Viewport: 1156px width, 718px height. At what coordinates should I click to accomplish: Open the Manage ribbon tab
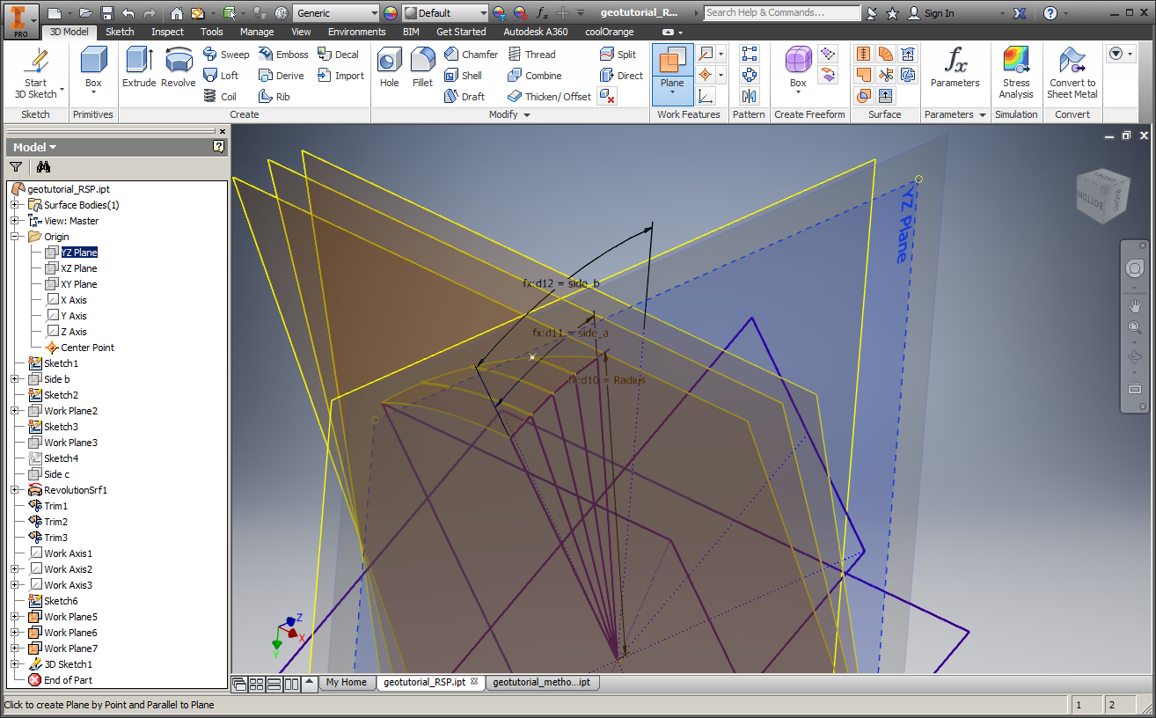coord(257,32)
